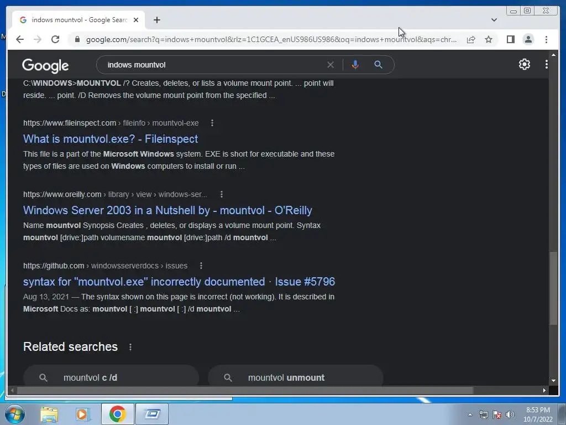Screen dimensions: 566x425
Task: Open the Chrome profile menu
Action: pyautogui.click(x=528, y=39)
